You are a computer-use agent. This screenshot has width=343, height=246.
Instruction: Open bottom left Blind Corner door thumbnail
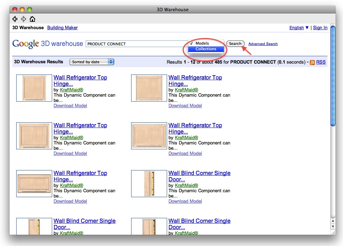34,226
